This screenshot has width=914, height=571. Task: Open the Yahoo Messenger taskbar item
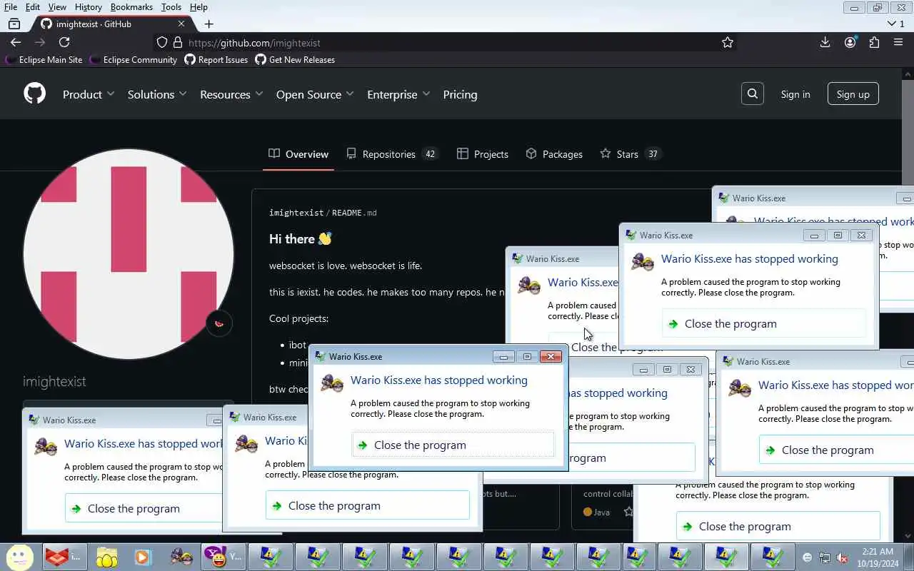pos(224,557)
